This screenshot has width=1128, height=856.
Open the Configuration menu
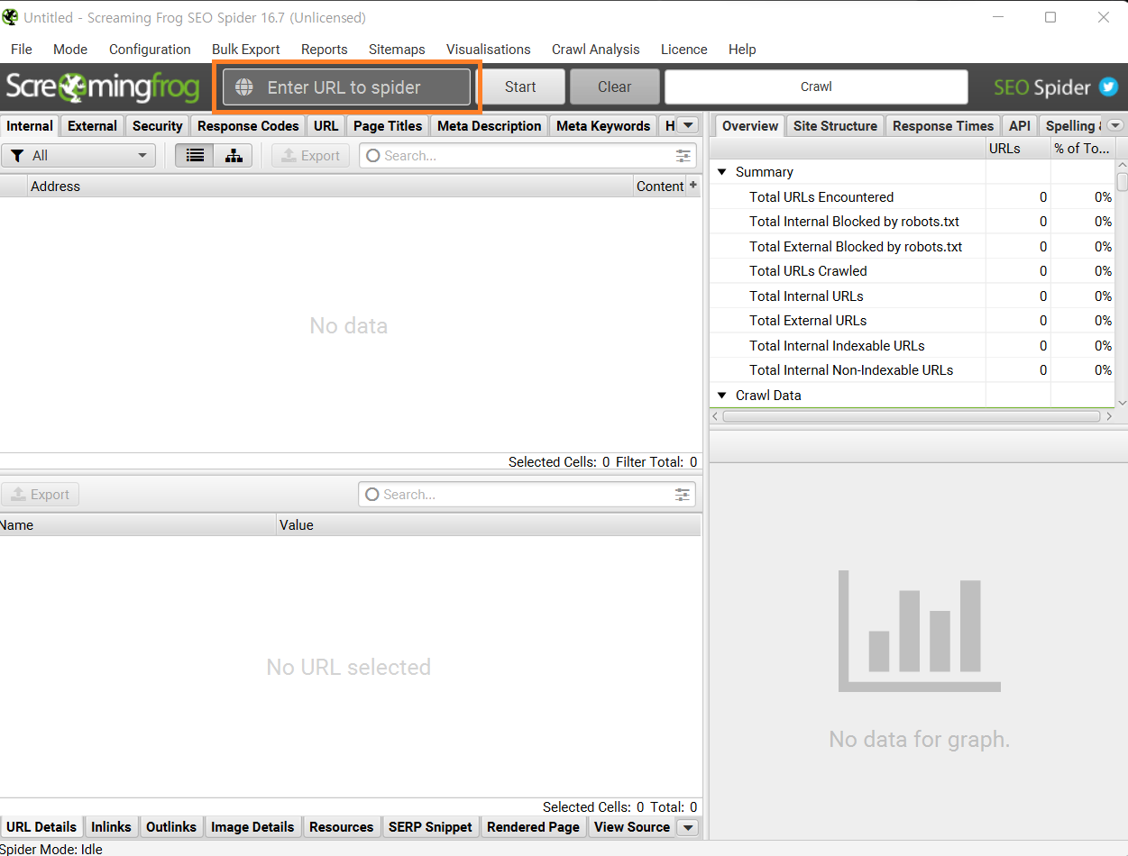pos(150,50)
